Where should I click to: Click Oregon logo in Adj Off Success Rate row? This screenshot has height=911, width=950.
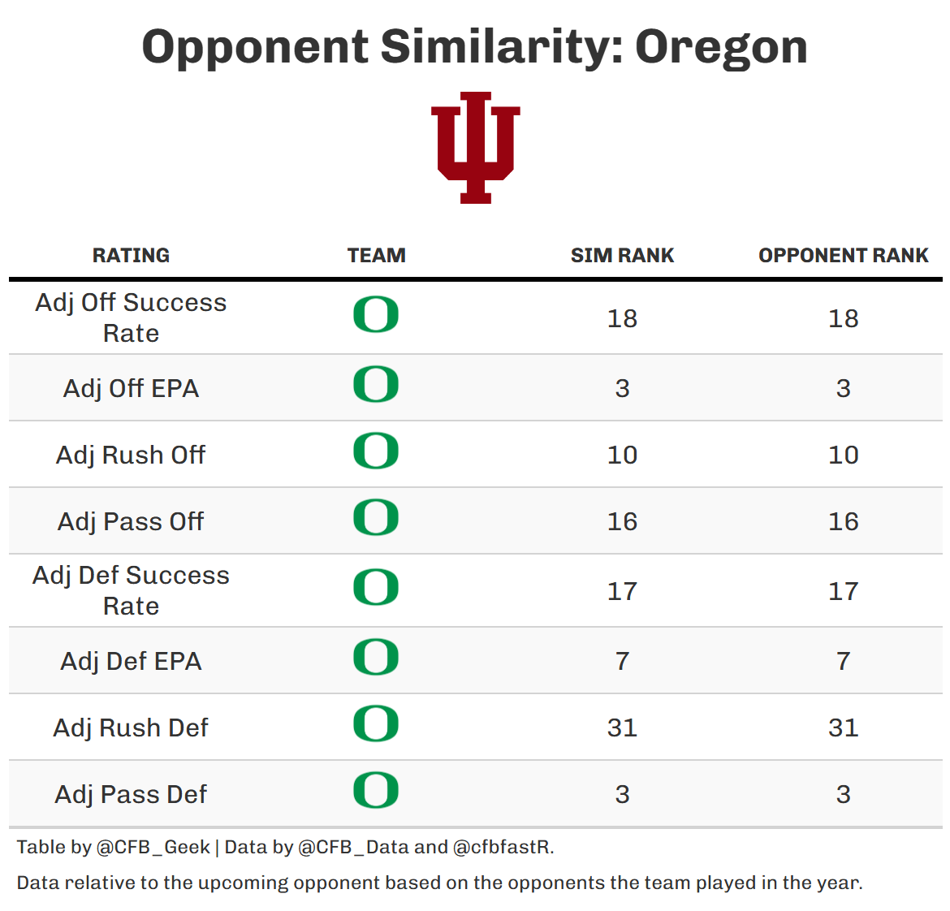point(376,315)
